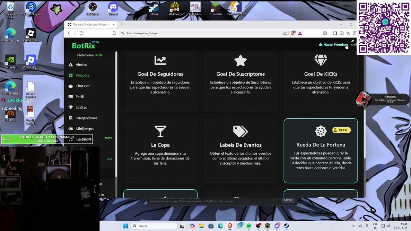Open Leo AI sparkle icon

coord(348,33)
